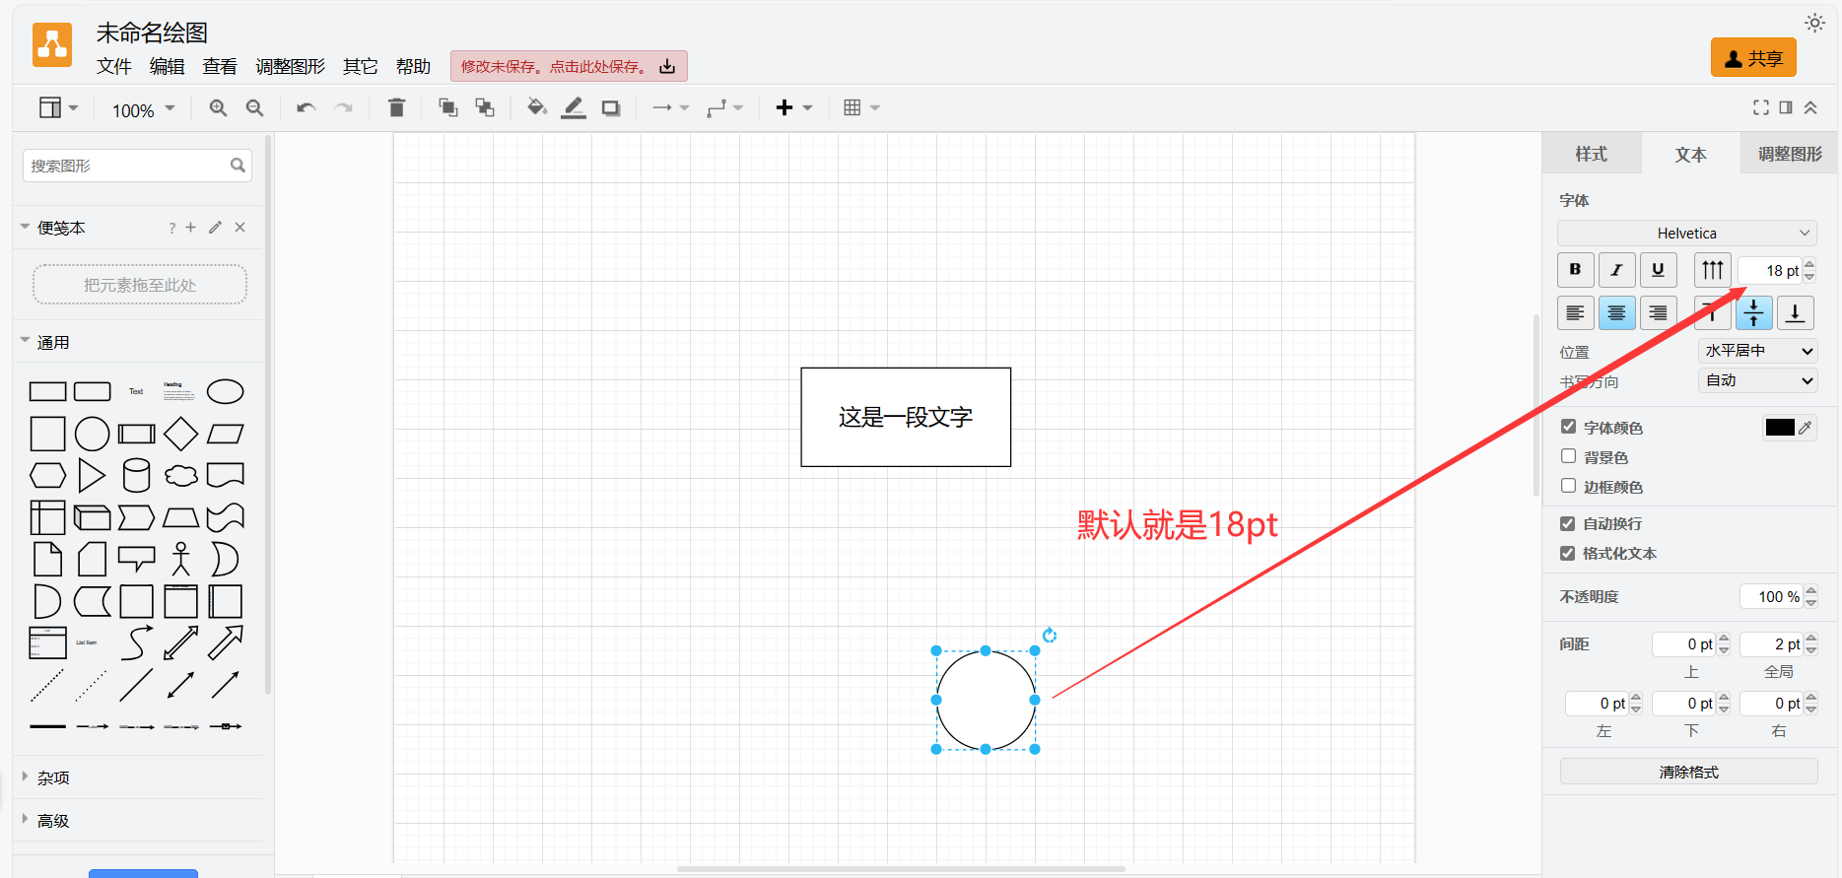Screen dimensions: 1842x878
Task: Select the diamond shape in palette
Action: tap(180, 434)
